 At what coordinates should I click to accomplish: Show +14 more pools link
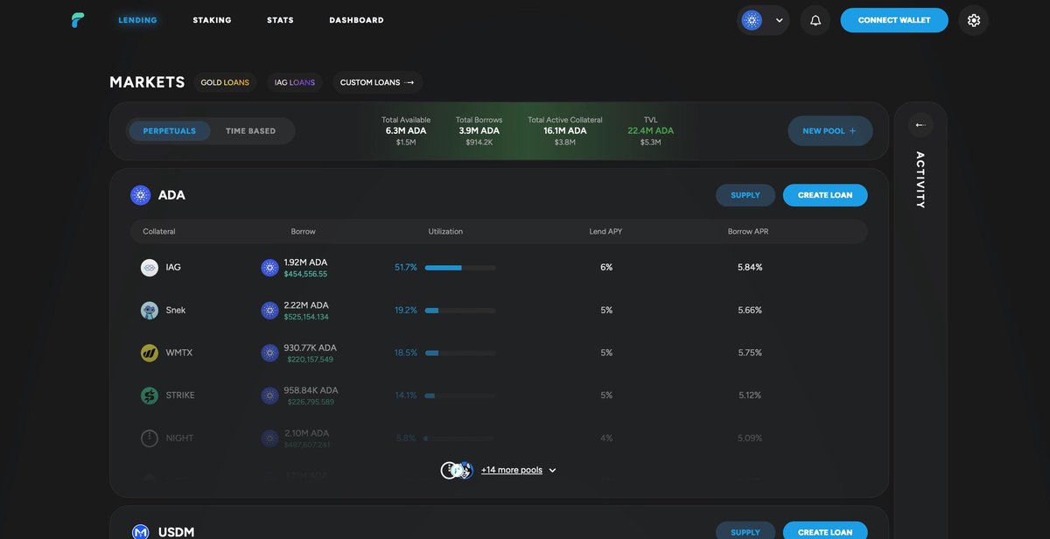pyautogui.click(x=512, y=471)
